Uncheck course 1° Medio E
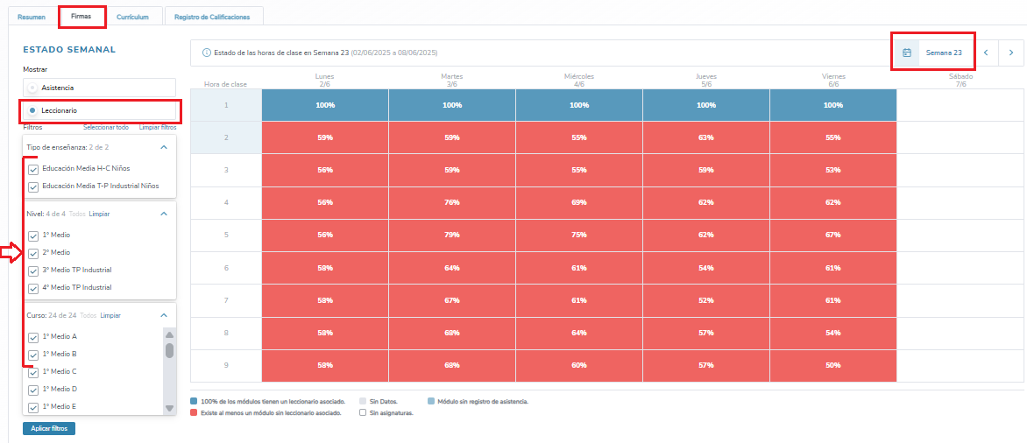 (33, 408)
